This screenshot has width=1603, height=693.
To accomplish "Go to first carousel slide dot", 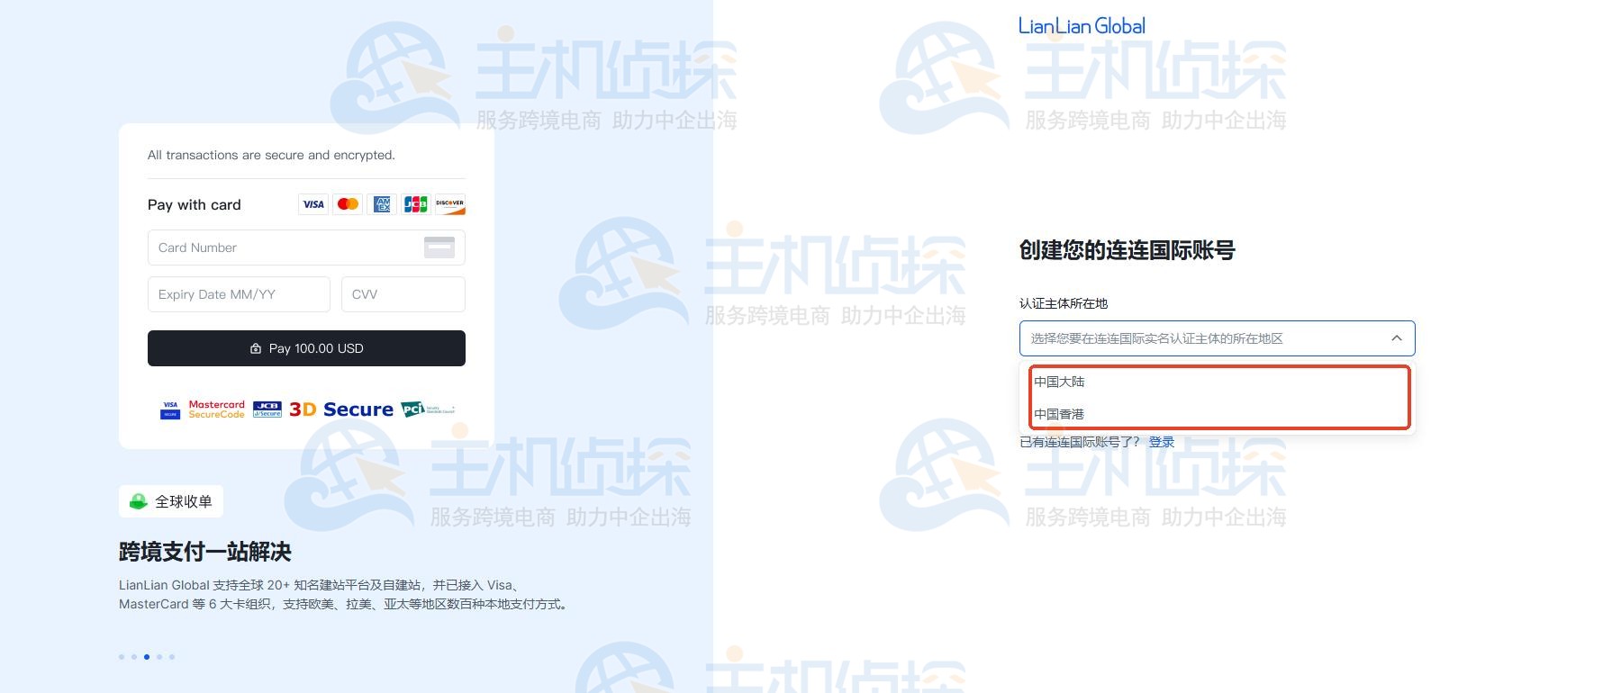I will point(122,657).
